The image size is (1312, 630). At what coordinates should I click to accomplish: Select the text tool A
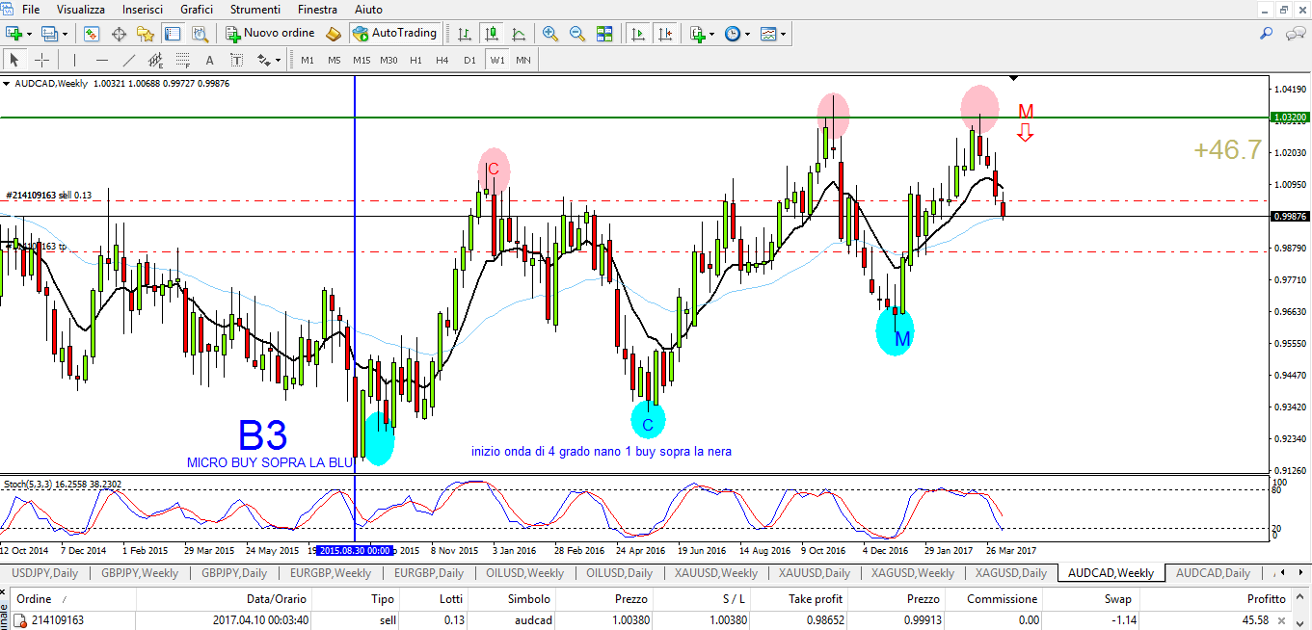click(209, 60)
